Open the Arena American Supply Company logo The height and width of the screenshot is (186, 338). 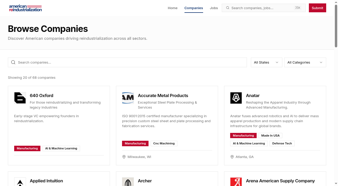tap(236, 182)
